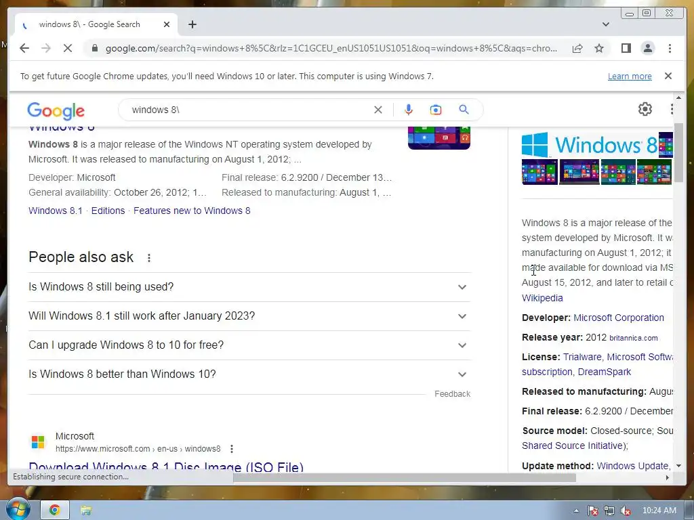Click the Chrome taskbar icon
Screen dimensions: 694x520
click(55, 511)
